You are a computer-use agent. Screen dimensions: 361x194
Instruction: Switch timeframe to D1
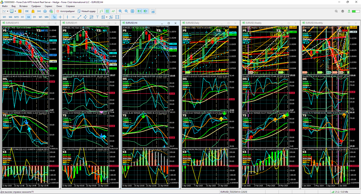tap(35, 17)
